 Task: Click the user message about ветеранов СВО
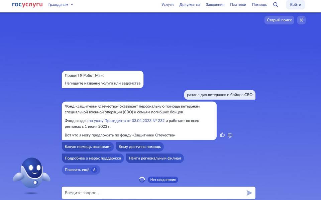click(x=220, y=95)
